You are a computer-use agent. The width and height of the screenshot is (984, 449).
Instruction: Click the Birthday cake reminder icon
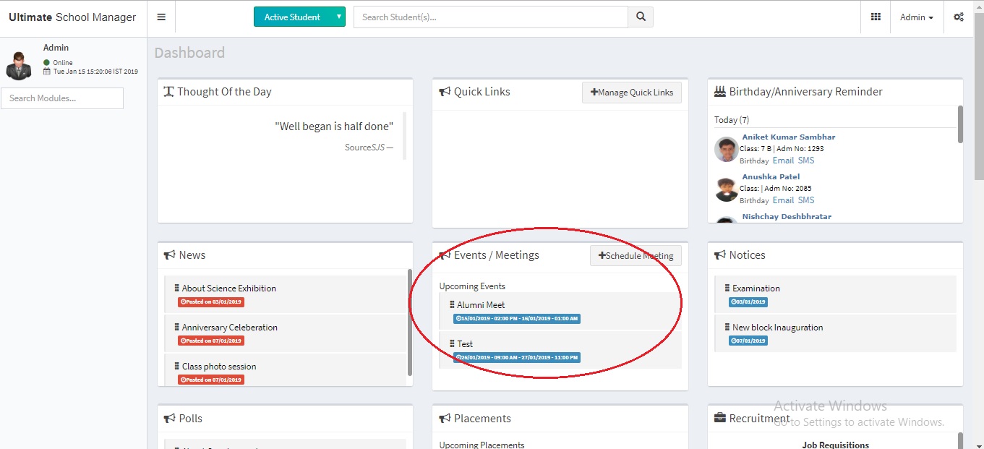pos(720,92)
